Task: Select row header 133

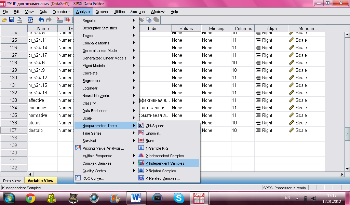Action: 14,100
